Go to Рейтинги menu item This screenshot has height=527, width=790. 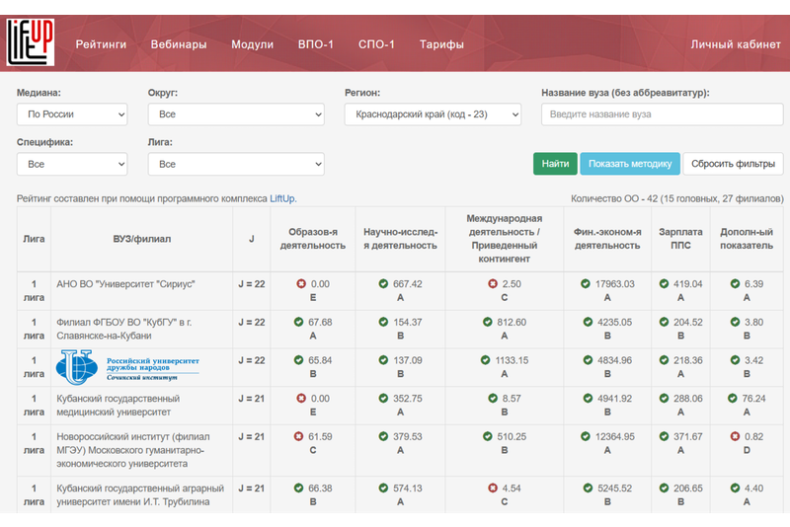[101, 44]
